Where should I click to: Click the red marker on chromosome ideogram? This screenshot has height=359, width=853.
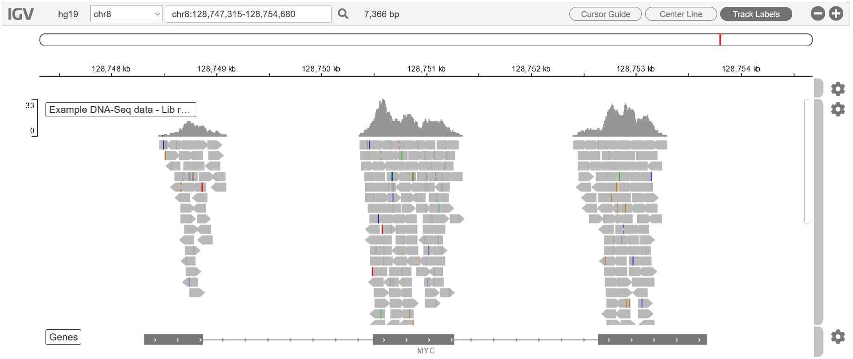pos(720,39)
